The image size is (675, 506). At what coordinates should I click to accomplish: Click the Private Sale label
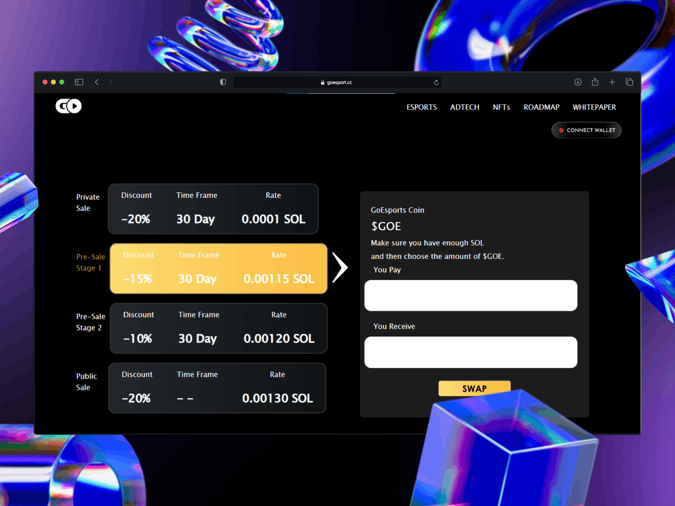(88, 202)
